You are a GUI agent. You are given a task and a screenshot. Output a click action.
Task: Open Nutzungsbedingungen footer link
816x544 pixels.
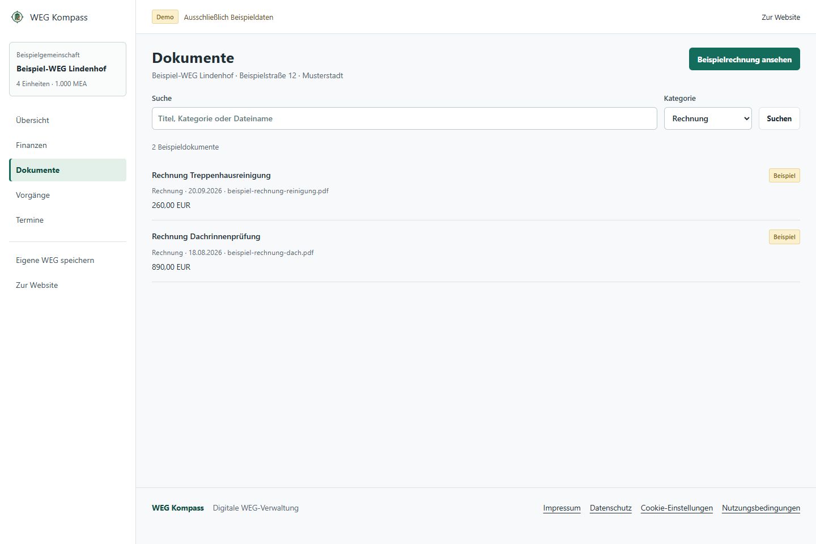761,508
